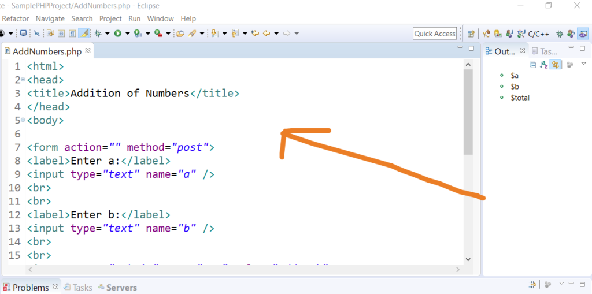Click the Quick Access search field
This screenshot has width=592, height=294.
(x=435, y=34)
